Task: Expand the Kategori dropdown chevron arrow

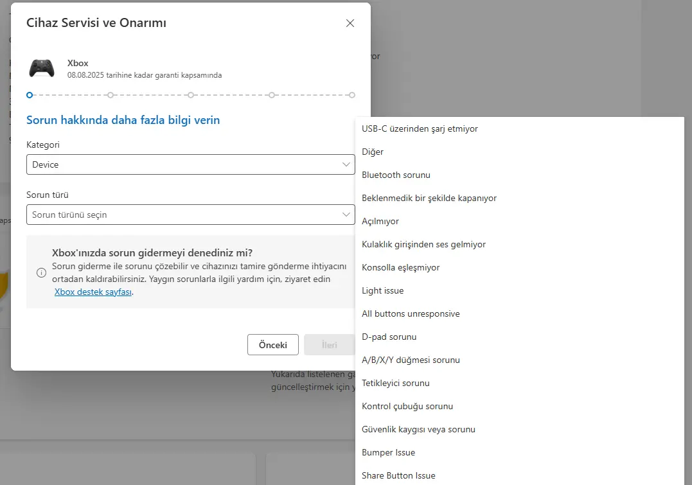Action: (346, 164)
